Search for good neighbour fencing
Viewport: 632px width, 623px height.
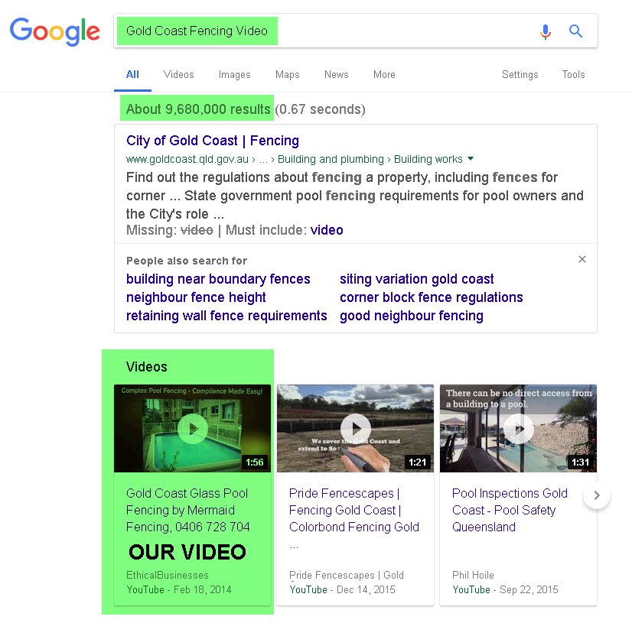pyautogui.click(x=412, y=316)
